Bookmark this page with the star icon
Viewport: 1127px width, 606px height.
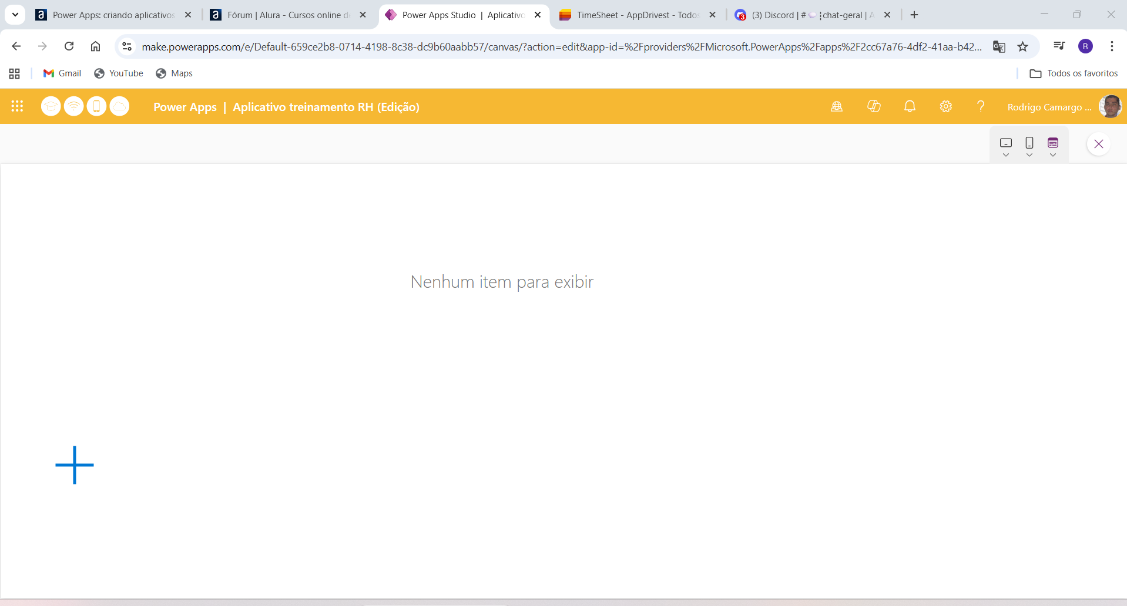click(1023, 46)
